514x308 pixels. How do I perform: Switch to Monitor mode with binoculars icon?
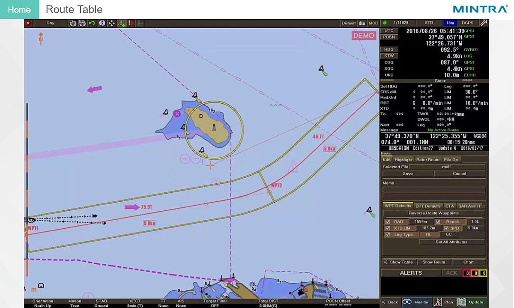coord(416,302)
